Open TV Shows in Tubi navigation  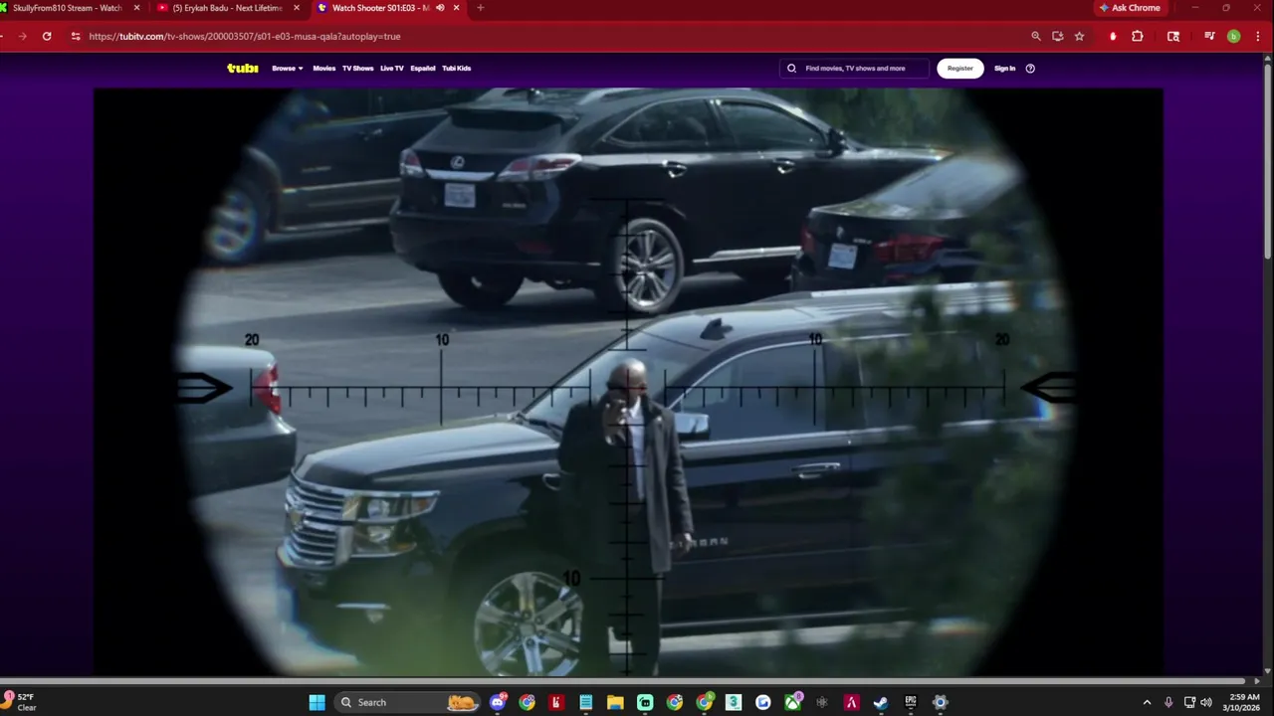[x=357, y=69]
